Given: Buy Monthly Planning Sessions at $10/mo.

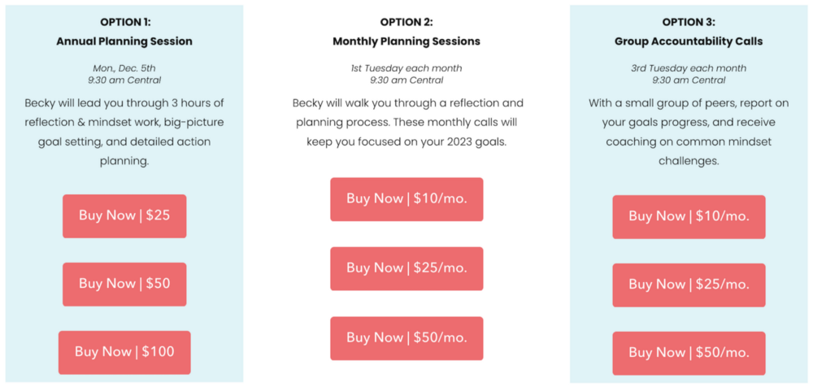Looking at the screenshot, I should (x=406, y=199).
